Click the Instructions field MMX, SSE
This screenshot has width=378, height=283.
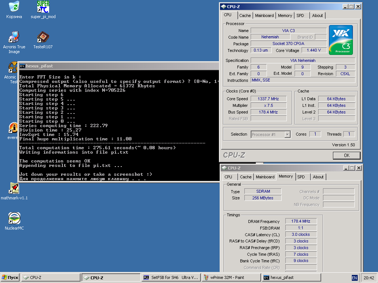click(303, 80)
